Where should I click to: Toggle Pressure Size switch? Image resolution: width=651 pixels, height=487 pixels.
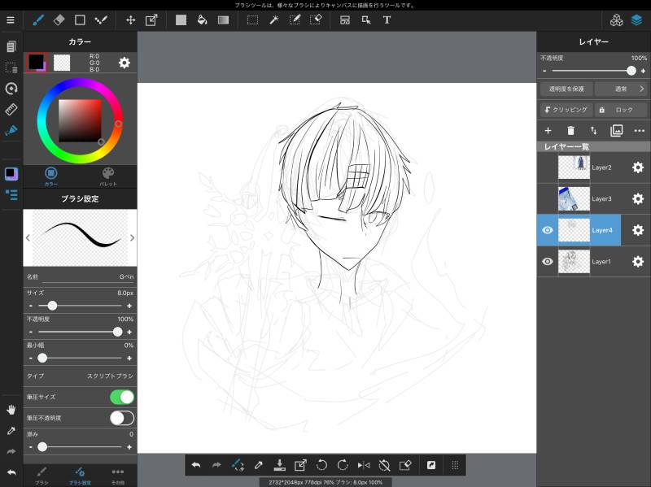click(x=122, y=397)
